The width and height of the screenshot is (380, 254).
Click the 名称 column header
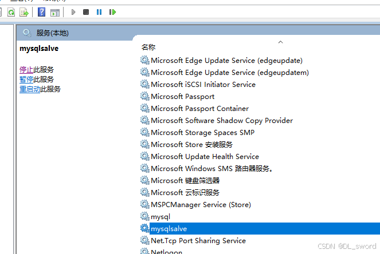148,47
